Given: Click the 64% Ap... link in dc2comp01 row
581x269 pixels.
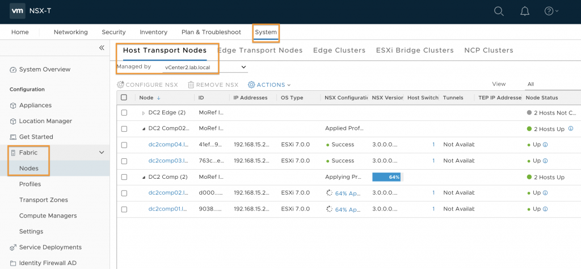Looking at the screenshot, I should tap(348, 209).
